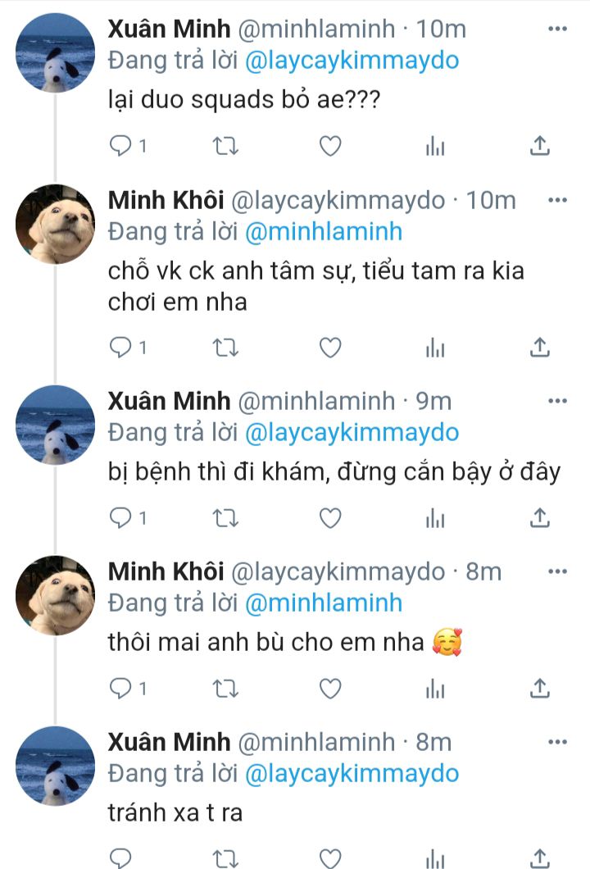Retweet the "bị bệnh thì đi khám" tweet
Viewport: 590px width, 869px height.
tap(225, 517)
